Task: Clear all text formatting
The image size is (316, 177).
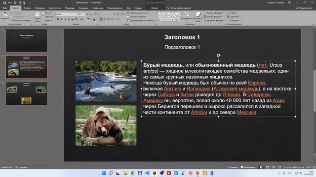Action: [x=96, y=14]
